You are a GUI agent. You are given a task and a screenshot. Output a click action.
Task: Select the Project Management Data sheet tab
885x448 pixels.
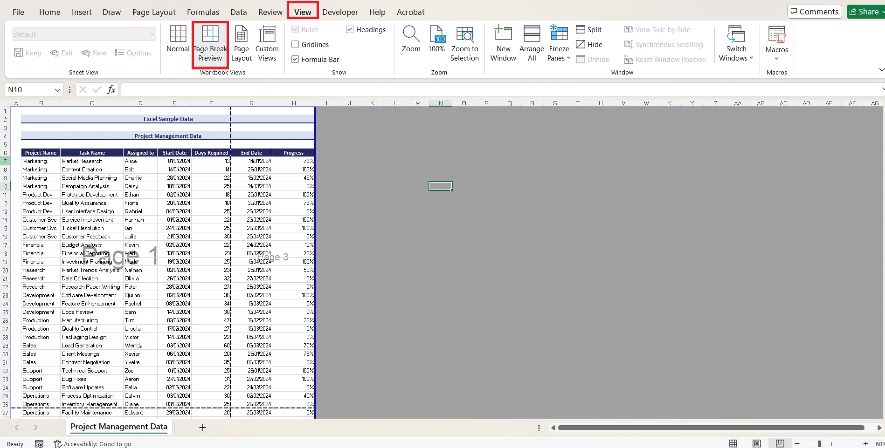(118, 427)
